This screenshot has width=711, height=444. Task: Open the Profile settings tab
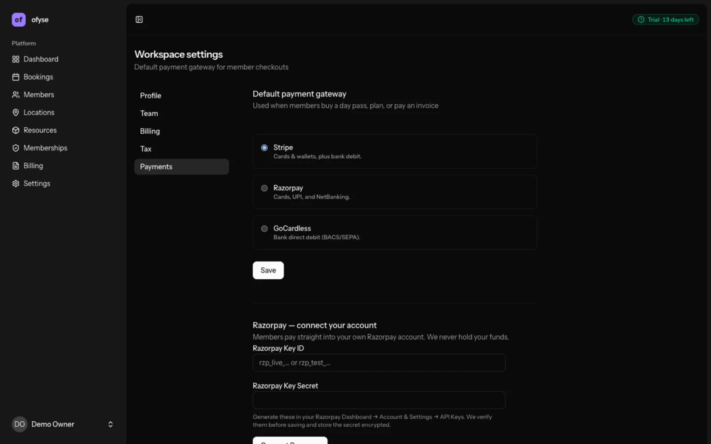click(x=181, y=95)
